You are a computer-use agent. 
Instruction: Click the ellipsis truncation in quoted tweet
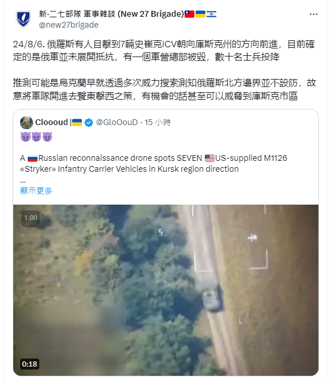(23, 182)
